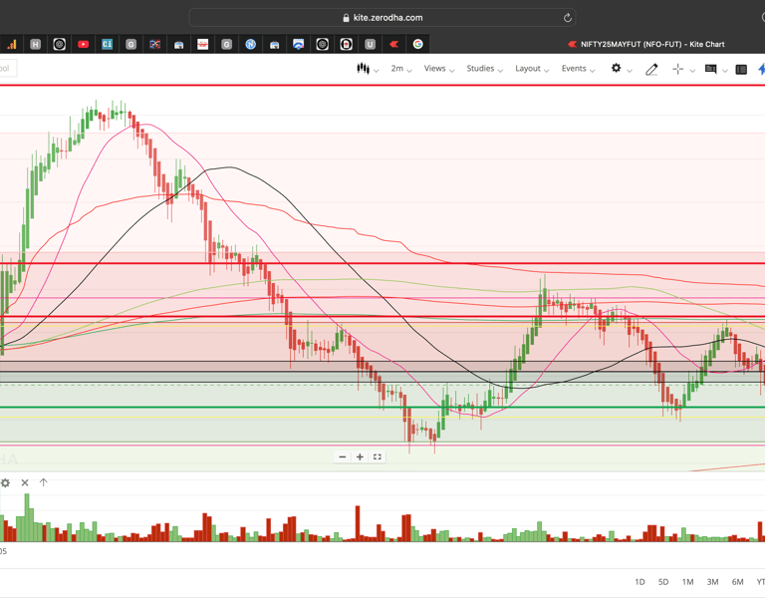Move the volume panel up with the arrow
This screenshot has height=598, width=765.
[44, 482]
